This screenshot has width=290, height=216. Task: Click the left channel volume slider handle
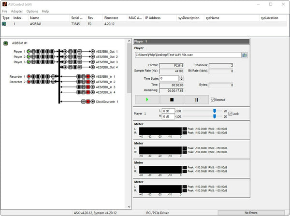(x=214, y=111)
